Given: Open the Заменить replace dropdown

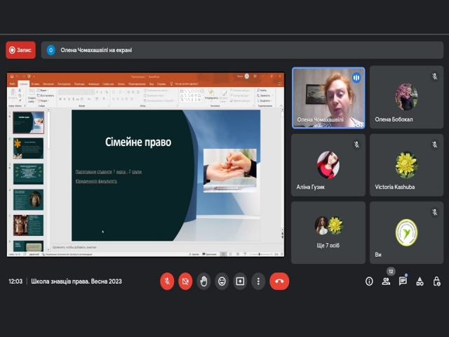Looking at the screenshot, I should [x=265, y=95].
